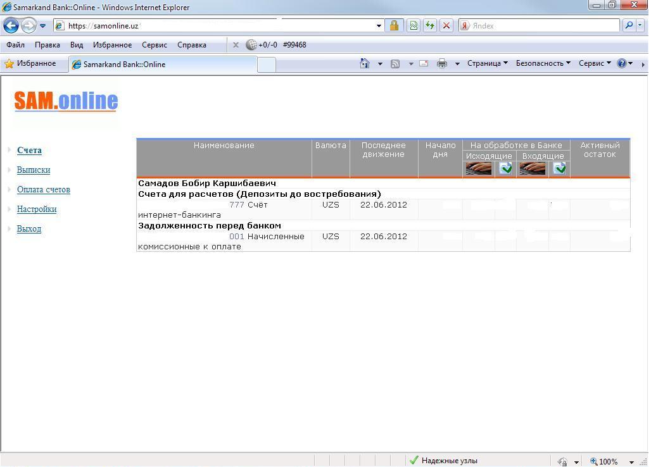The width and height of the screenshot is (651, 467).
Task: Open the Безопасность dropdown in command bar
Action: tap(543, 63)
